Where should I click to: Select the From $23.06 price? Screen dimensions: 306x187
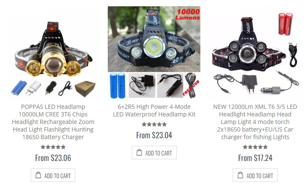pyautogui.click(x=53, y=158)
